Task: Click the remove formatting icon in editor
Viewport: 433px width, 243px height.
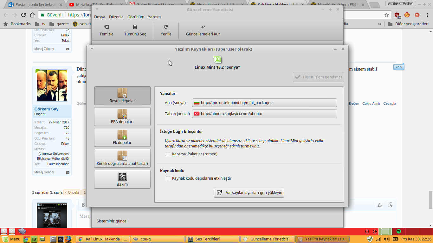Action: 379,205
